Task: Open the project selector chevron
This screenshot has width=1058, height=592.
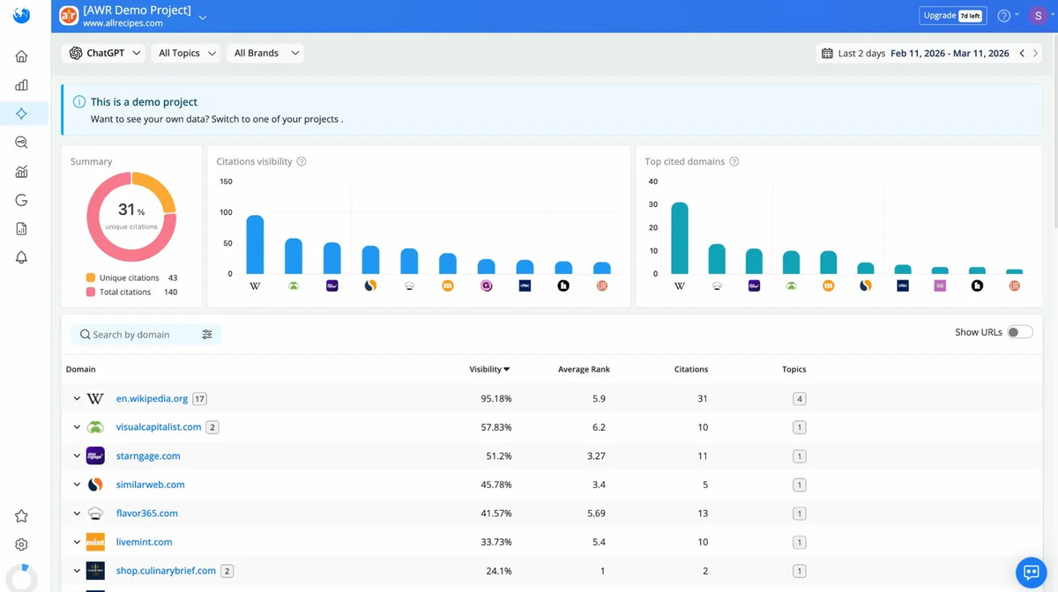Action: click(203, 17)
